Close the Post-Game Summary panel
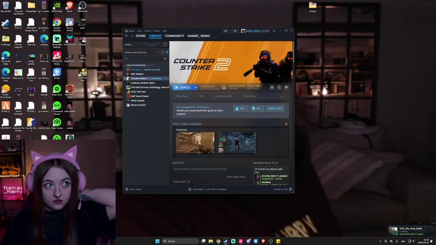The image size is (436, 245). click(286, 124)
